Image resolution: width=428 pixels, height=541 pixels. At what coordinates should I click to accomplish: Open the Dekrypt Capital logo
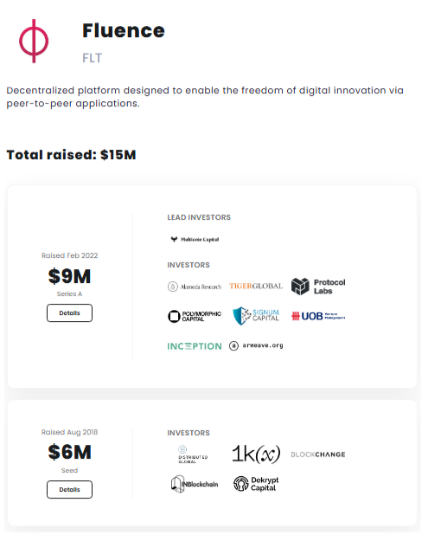(x=256, y=484)
